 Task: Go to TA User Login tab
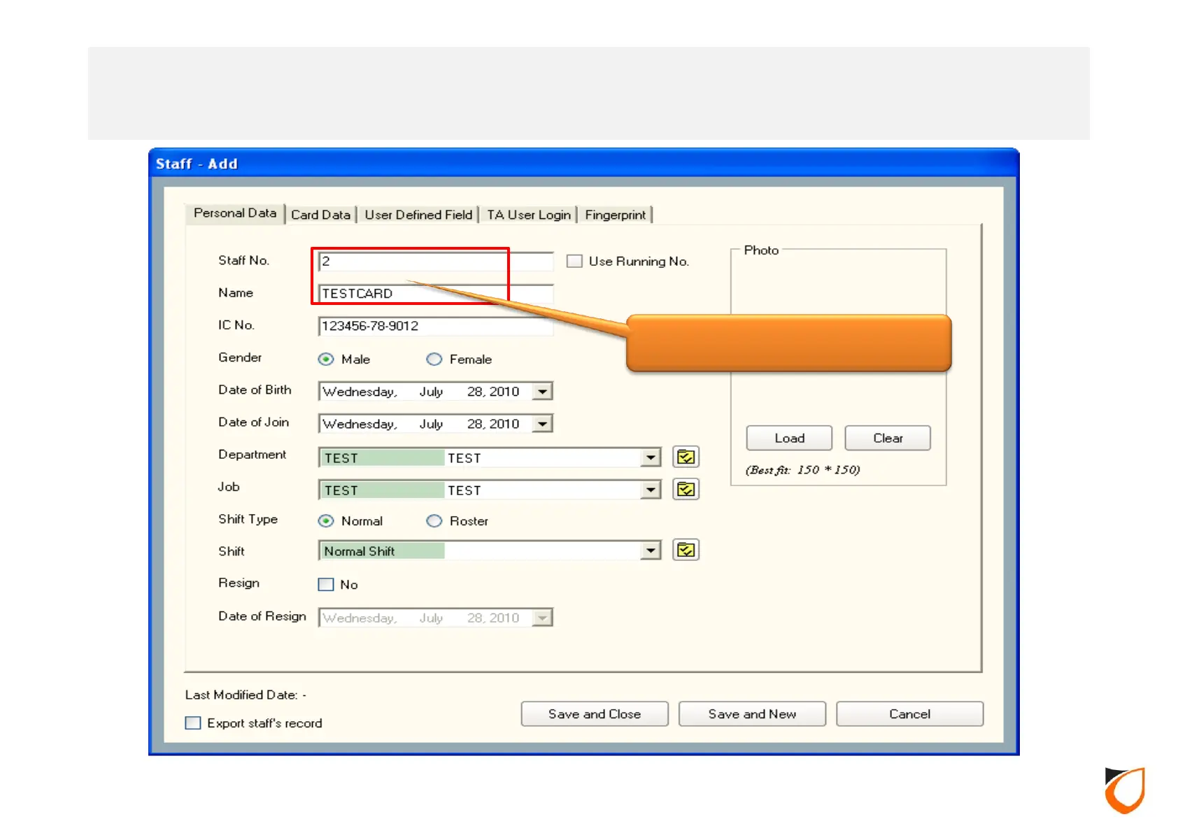coord(528,215)
